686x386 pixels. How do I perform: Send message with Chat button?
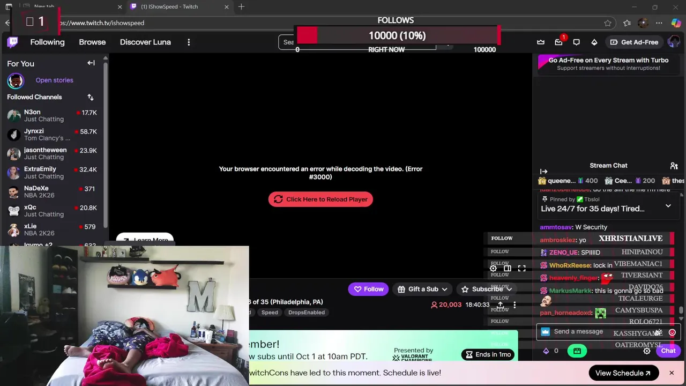click(668, 351)
